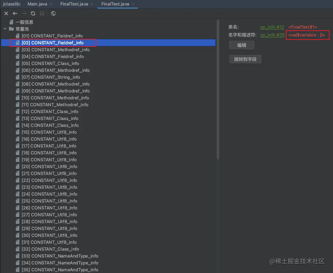Select [09] CONSTANT_Methodref_info

pyautogui.click(x=56, y=91)
